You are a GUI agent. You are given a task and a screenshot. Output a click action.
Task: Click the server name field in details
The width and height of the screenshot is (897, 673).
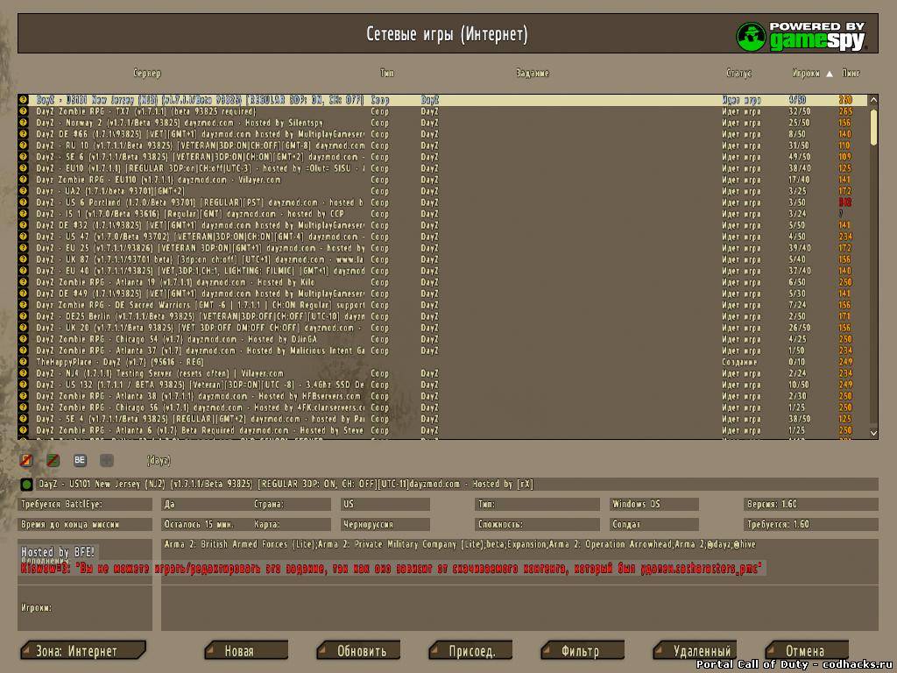tap(457, 484)
